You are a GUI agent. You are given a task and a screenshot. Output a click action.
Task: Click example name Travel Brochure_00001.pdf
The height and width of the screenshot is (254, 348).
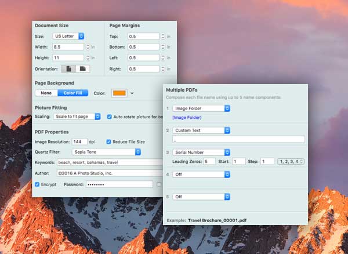tap(217, 220)
